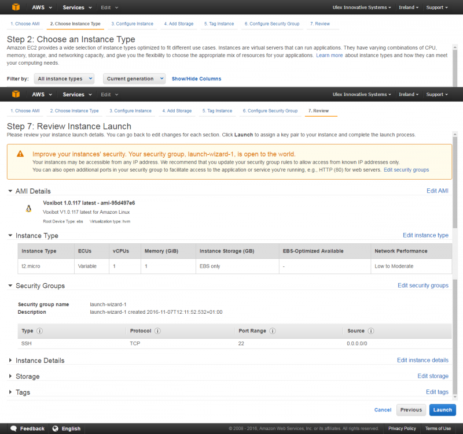Click the Launch button

click(x=442, y=410)
